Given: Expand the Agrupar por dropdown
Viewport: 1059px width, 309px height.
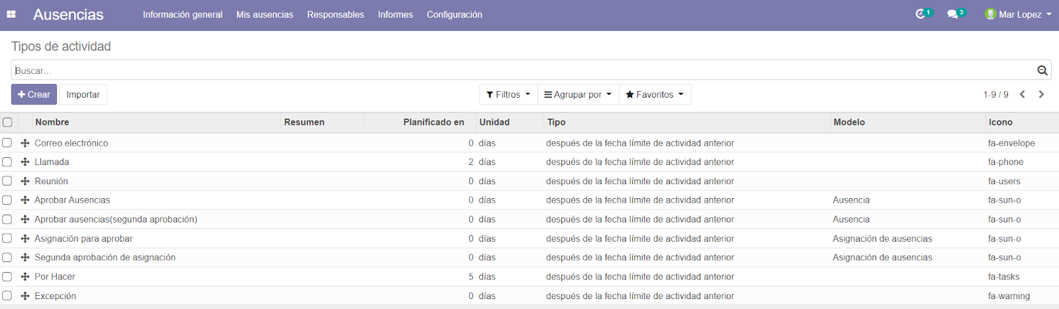Looking at the screenshot, I should coord(578,94).
